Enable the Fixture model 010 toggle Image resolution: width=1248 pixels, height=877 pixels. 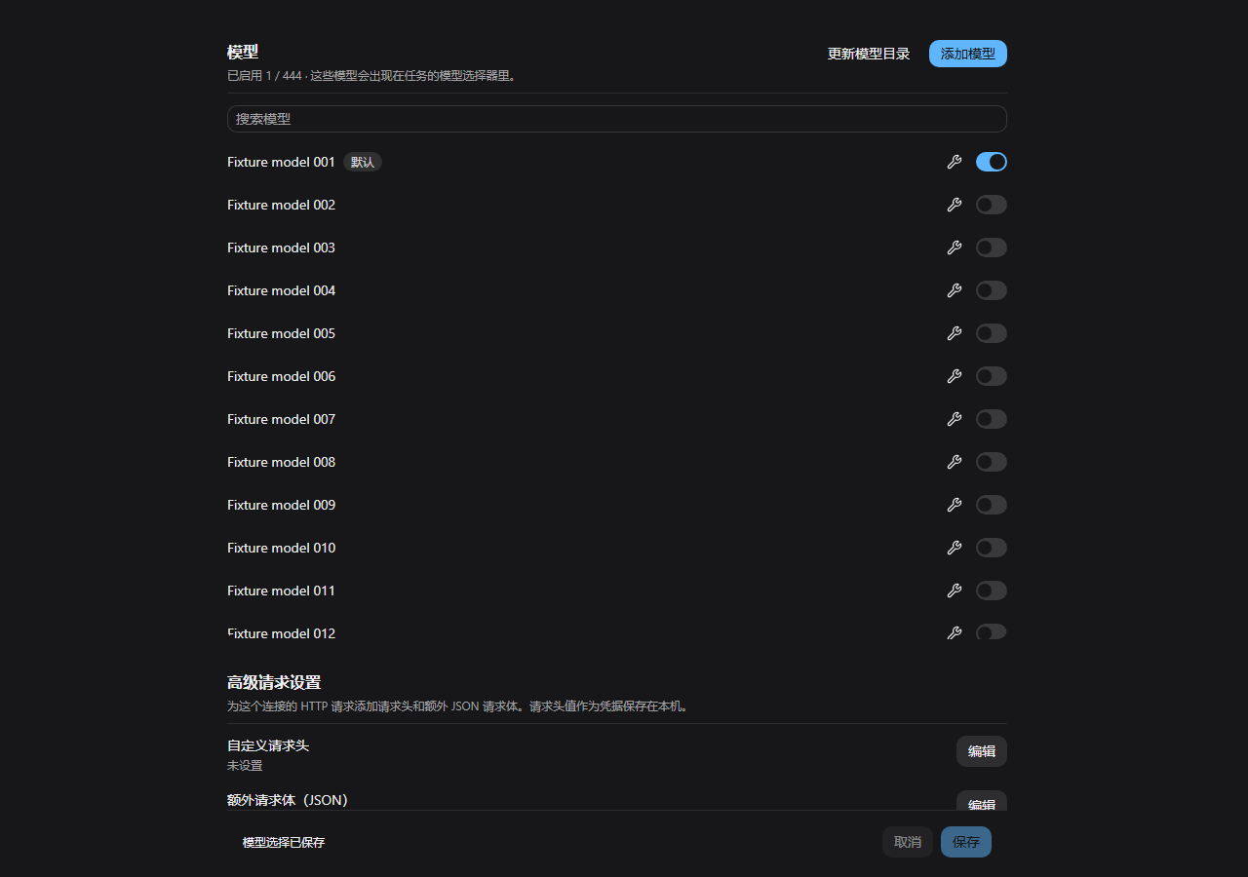point(992,548)
